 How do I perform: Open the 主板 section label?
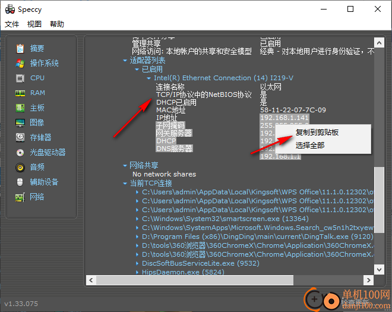(37, 108)
